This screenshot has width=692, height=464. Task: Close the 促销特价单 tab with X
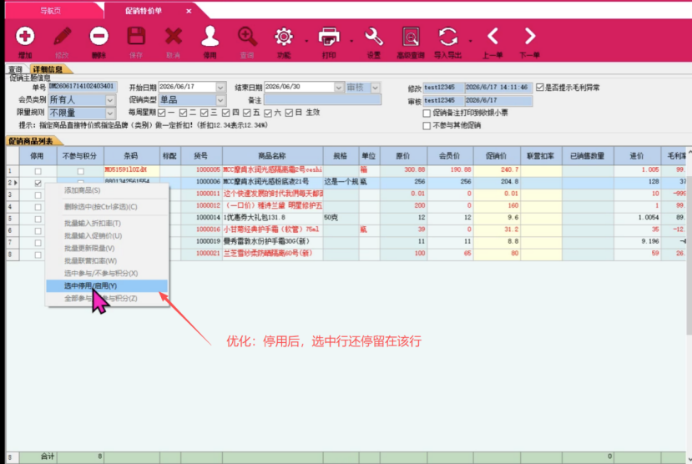tap(189, 11)
